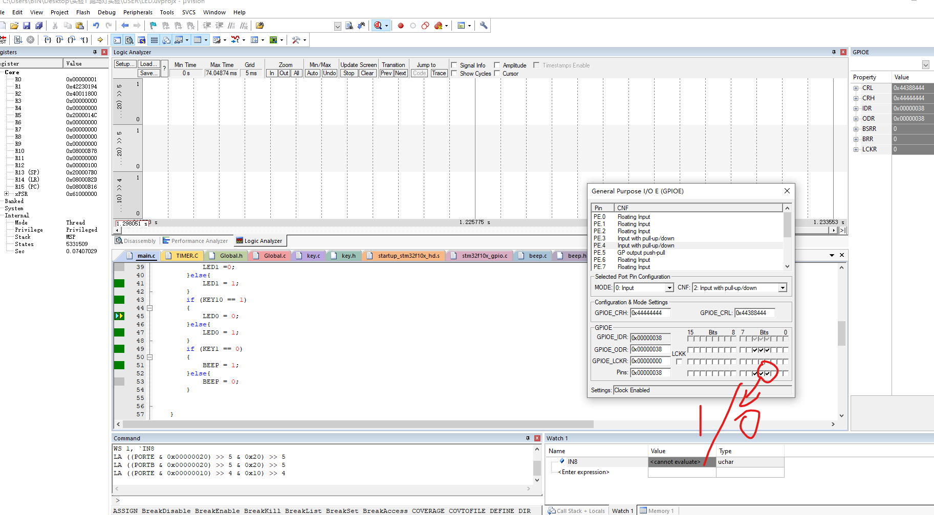
Task: Tick the Amplitude checkbox
Action: [497, 65]
